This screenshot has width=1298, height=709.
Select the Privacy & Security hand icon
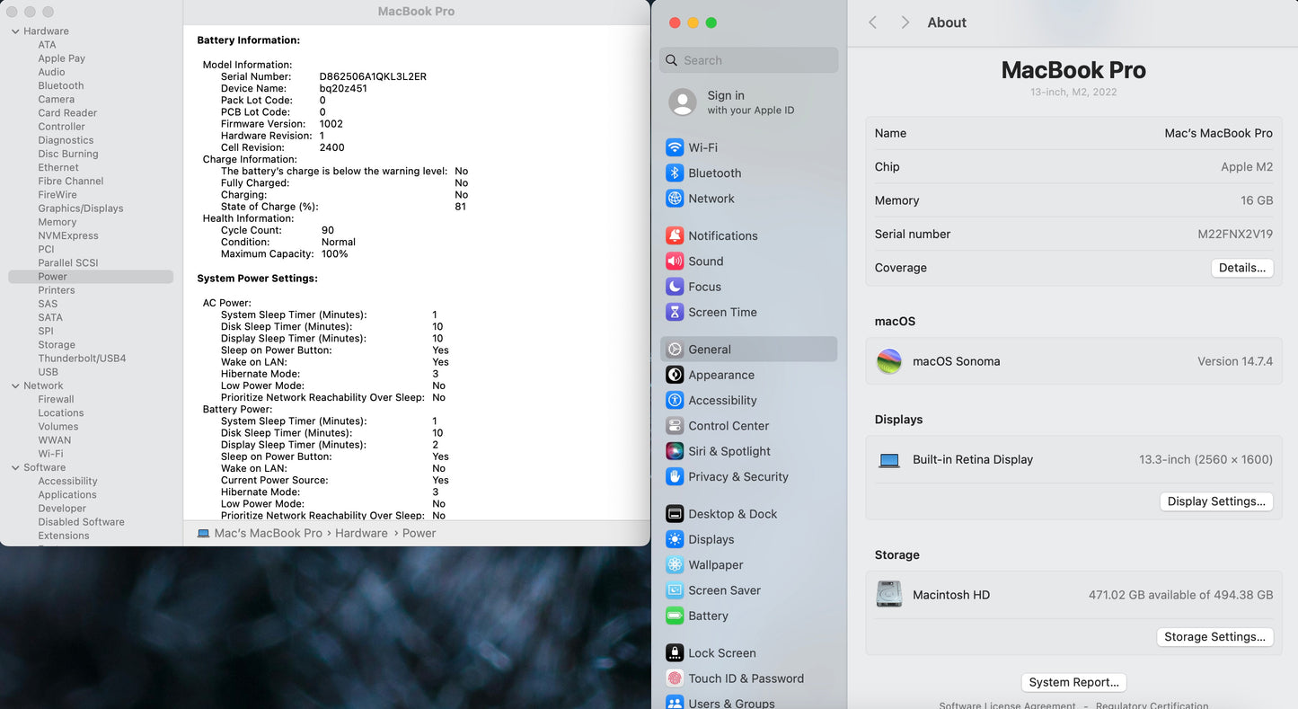click(675, 476)
